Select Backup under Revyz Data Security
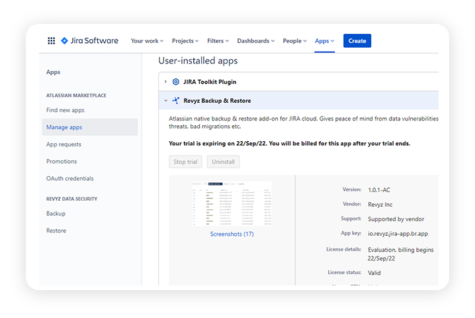 56,213
